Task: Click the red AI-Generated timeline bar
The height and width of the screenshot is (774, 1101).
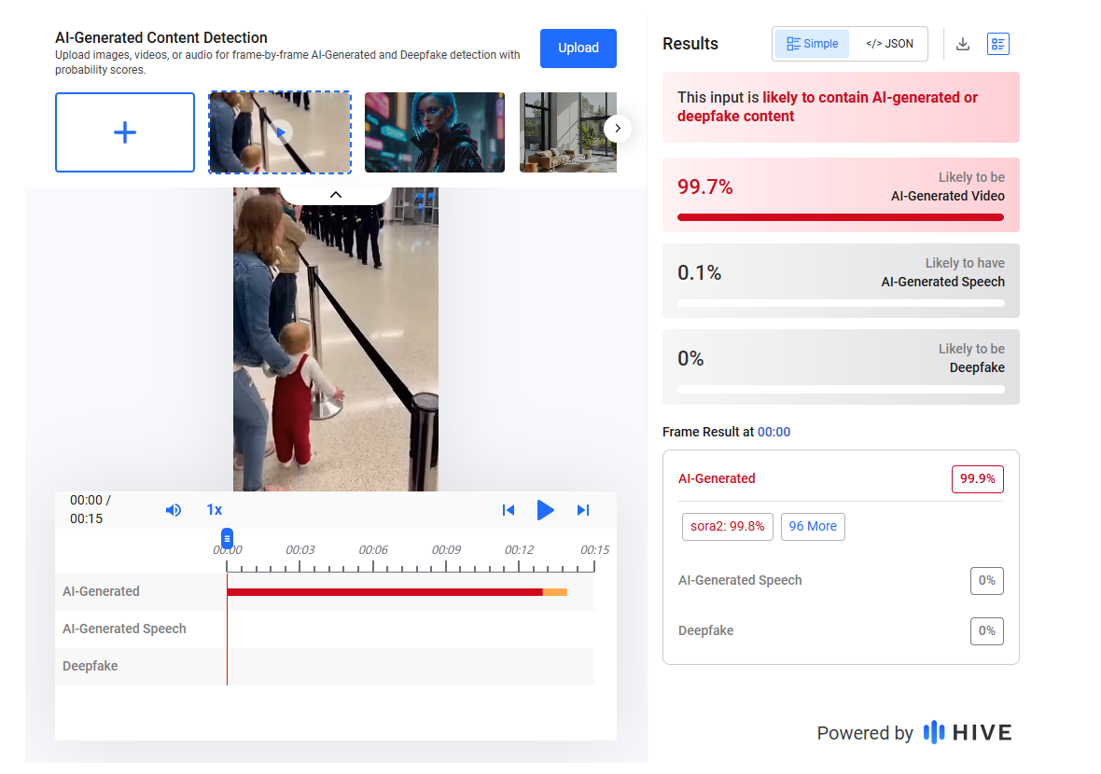Action: [384, 592]
